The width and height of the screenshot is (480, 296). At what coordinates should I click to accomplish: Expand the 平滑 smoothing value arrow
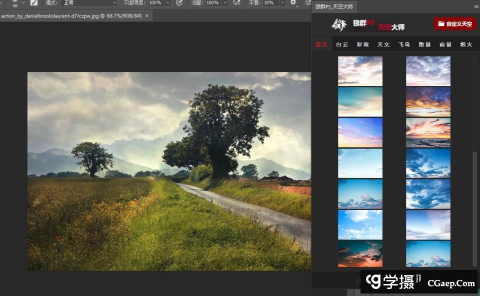(282, 3)
